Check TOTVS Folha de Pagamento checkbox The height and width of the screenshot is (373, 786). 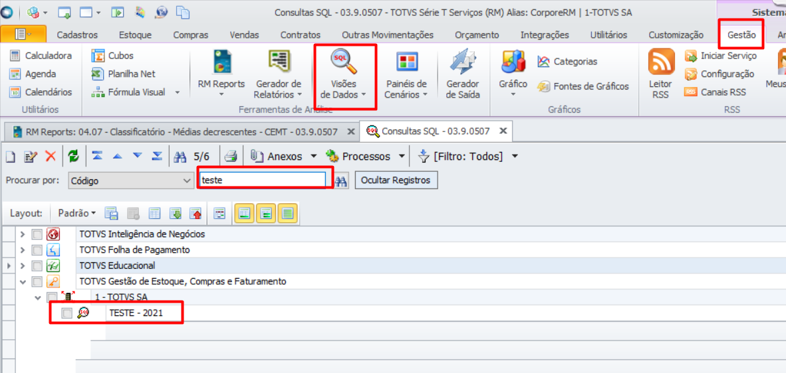37,250
